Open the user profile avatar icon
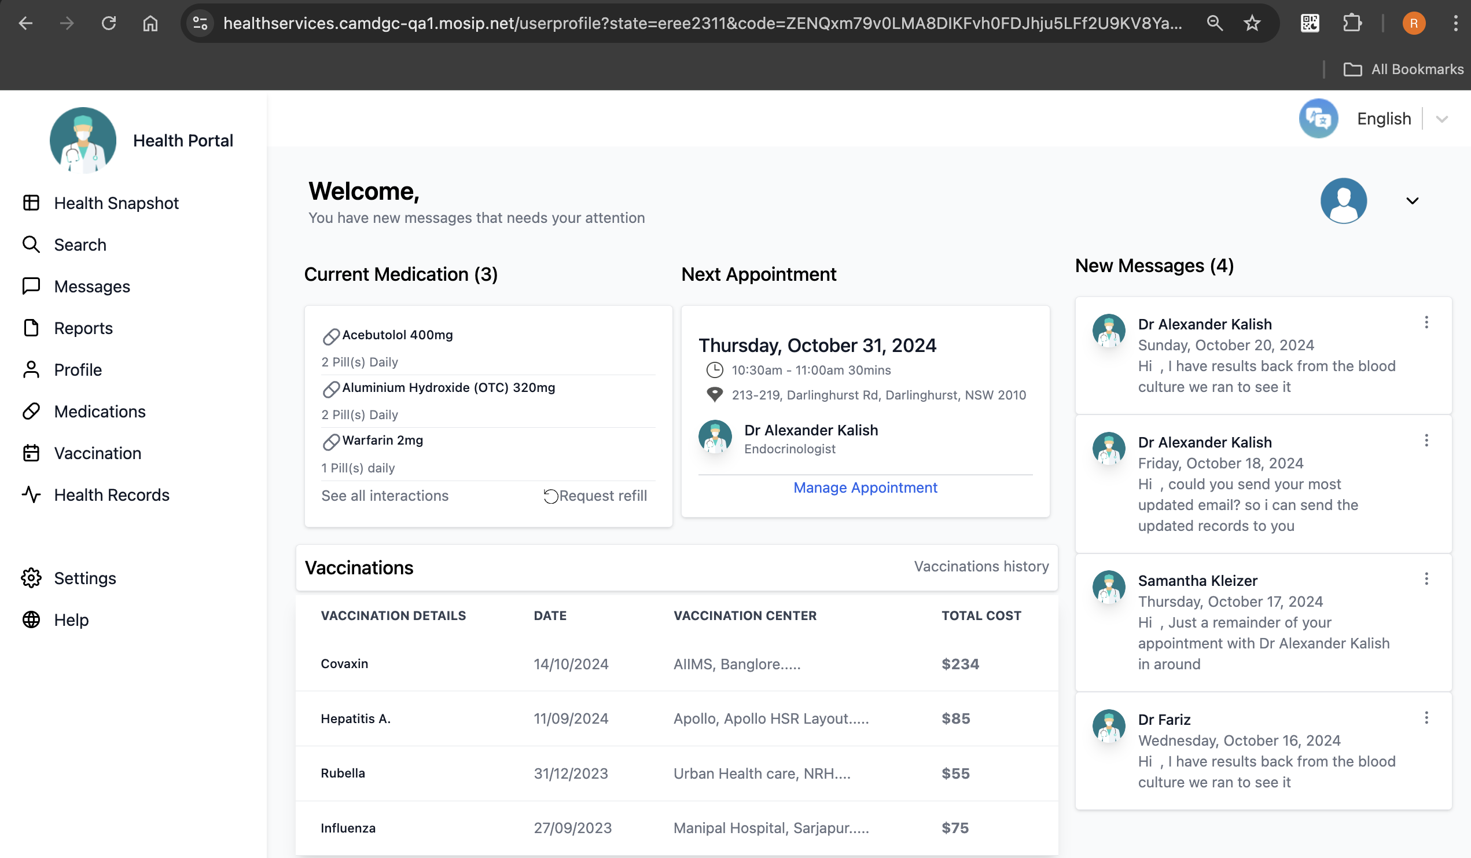This screenshot has width=1471, height=858. click(x=1343, y=201)
